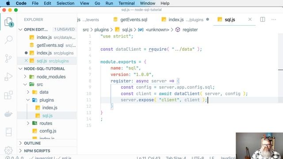Open the Window menu
The width and height of the screenshot is (283, 159).
tap(147, 3)
